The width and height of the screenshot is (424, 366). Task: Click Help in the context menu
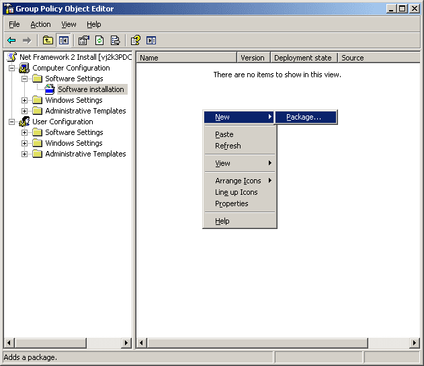(x=240, y=221)
